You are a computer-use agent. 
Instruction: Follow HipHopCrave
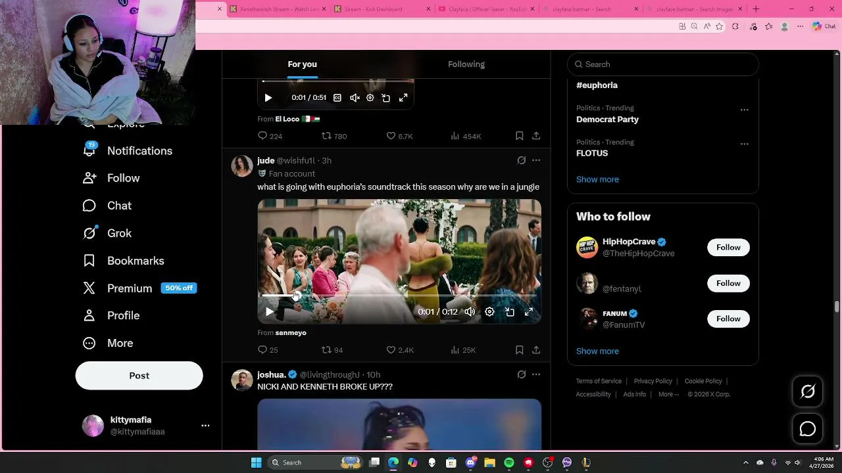(x=728, y=248)
